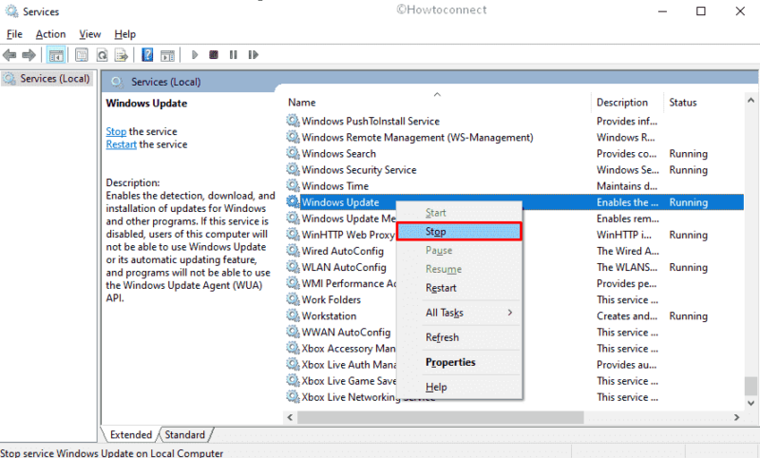Click the gear icon beside Xbox Live Game Save
This screenshot has height=458, width=760.
click(293, 380)
